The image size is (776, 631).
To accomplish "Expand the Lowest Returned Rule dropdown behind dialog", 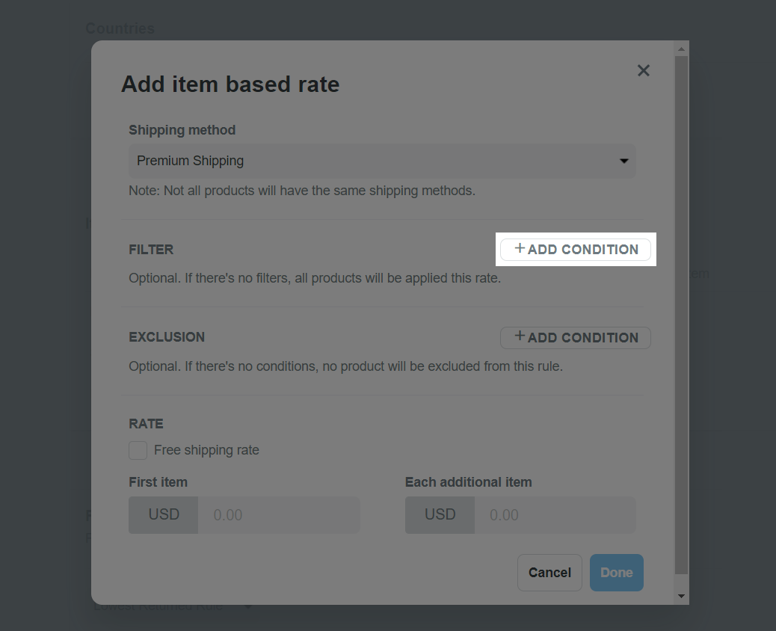I will pos(248,606).
